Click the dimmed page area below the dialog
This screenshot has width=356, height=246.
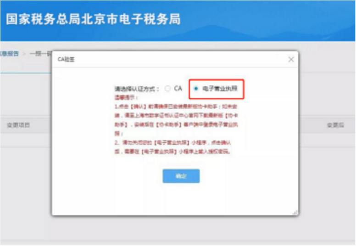tap(178, 229)
